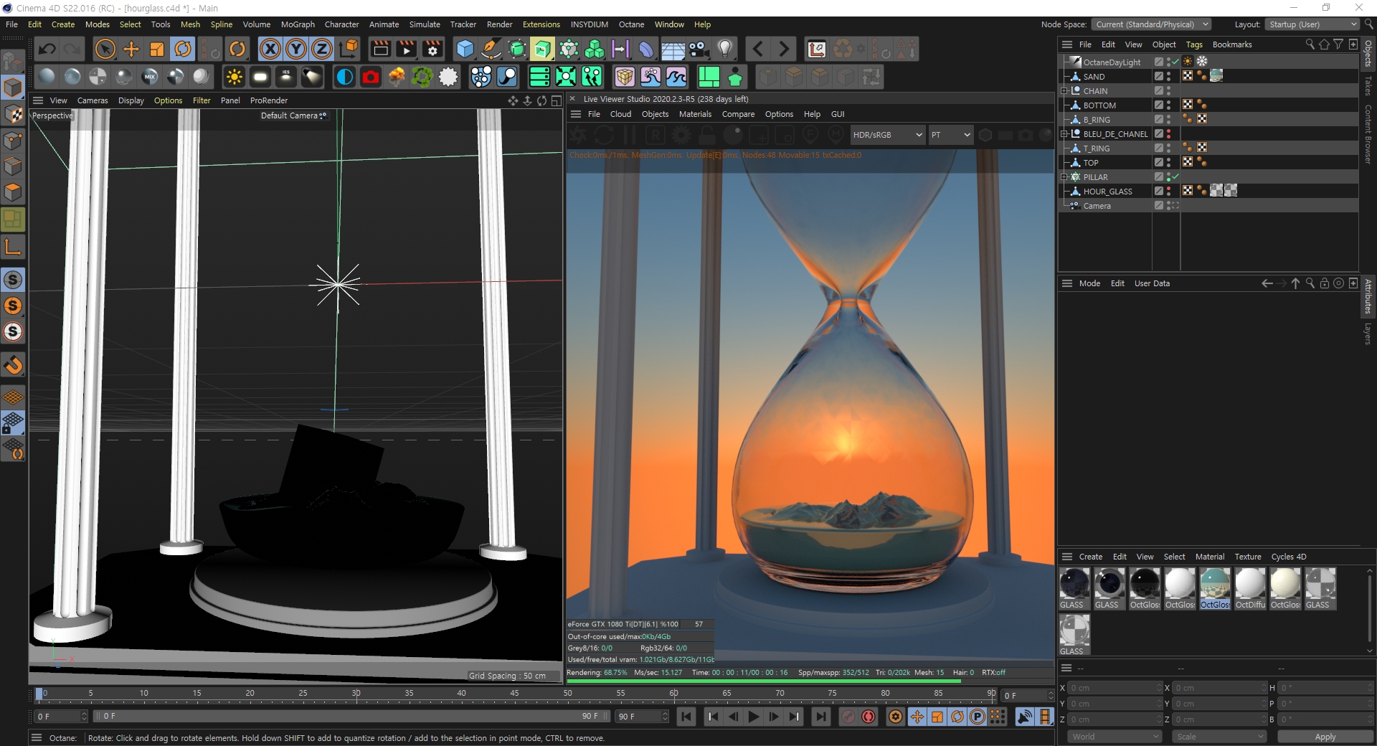Click the Render View clapperboard icon
Screen dimensions: 1377x746
click(381, 49)
